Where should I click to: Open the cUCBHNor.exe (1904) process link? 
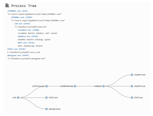[22, 17]
